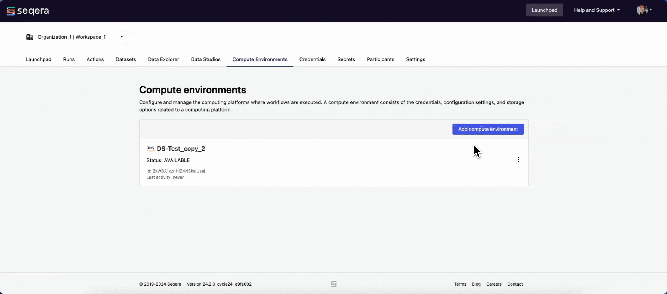Expand the avatar account menu chevron

click(x=651, y=10)
